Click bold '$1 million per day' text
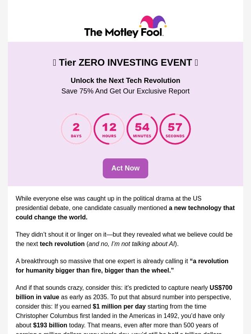This screenshot has height=334, width=251. (119, 306)
